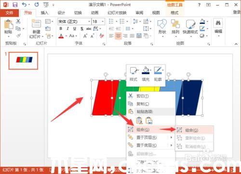Open the bullets list dropdown
This screenshot has width=241, height=174.
117,21
